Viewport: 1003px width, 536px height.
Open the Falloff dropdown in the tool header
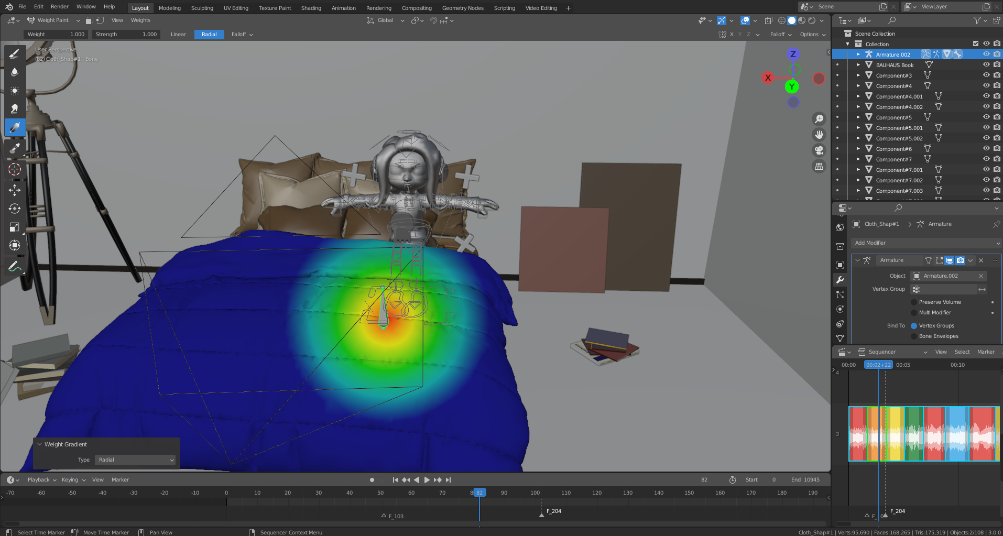click(x=242, y=35)
